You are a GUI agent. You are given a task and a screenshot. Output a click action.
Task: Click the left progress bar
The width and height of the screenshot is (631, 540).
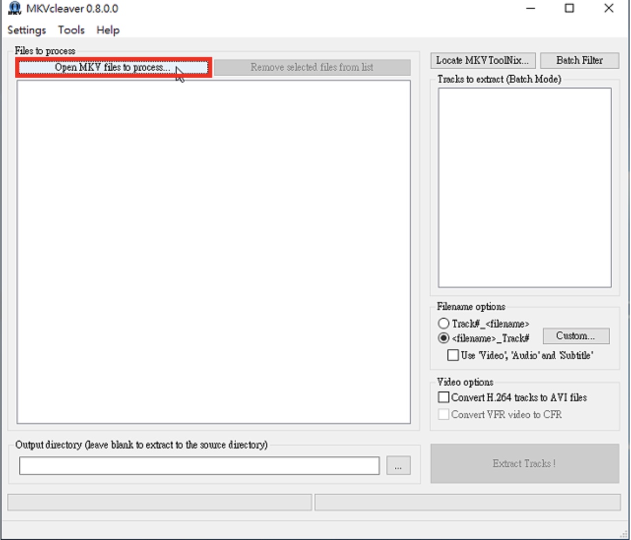pyautogui.click(x=159, y=503)
